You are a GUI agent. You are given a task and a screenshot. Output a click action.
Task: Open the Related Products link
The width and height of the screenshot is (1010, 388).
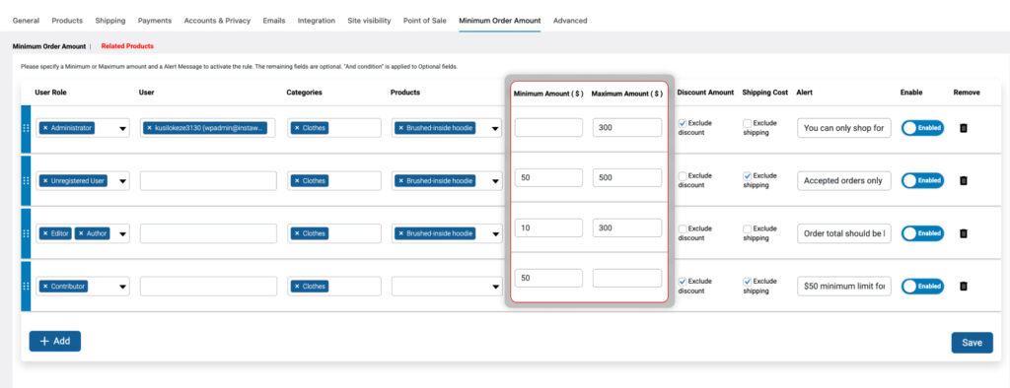(127, 46)
